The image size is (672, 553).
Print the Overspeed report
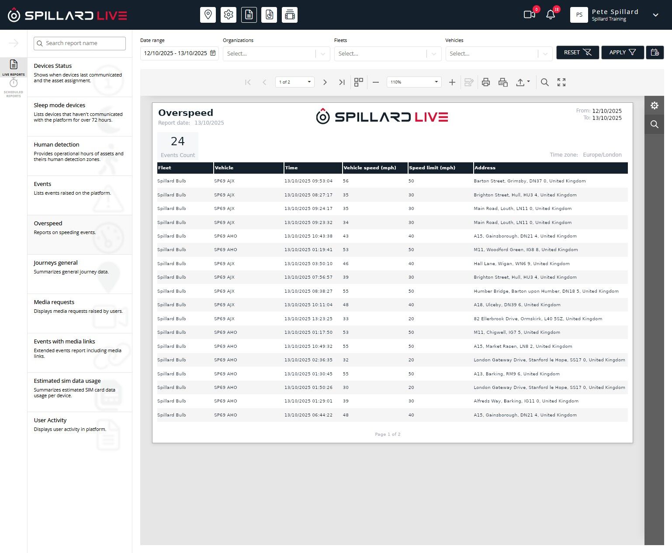point(486,82)
